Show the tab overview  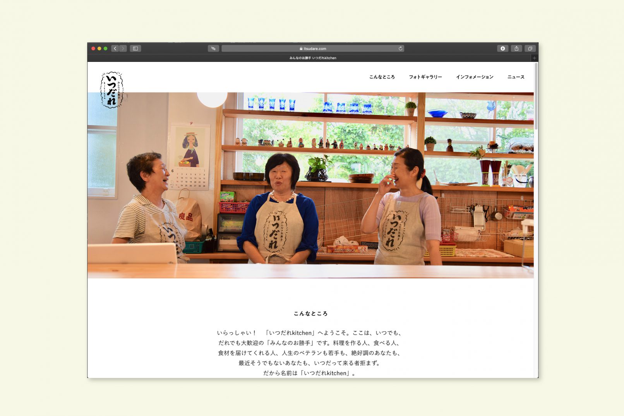point(530,48)
